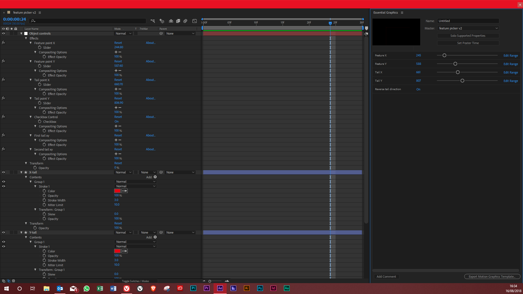
Task: Open the feature picker v2 tab menu
Action: pos(40,13)
